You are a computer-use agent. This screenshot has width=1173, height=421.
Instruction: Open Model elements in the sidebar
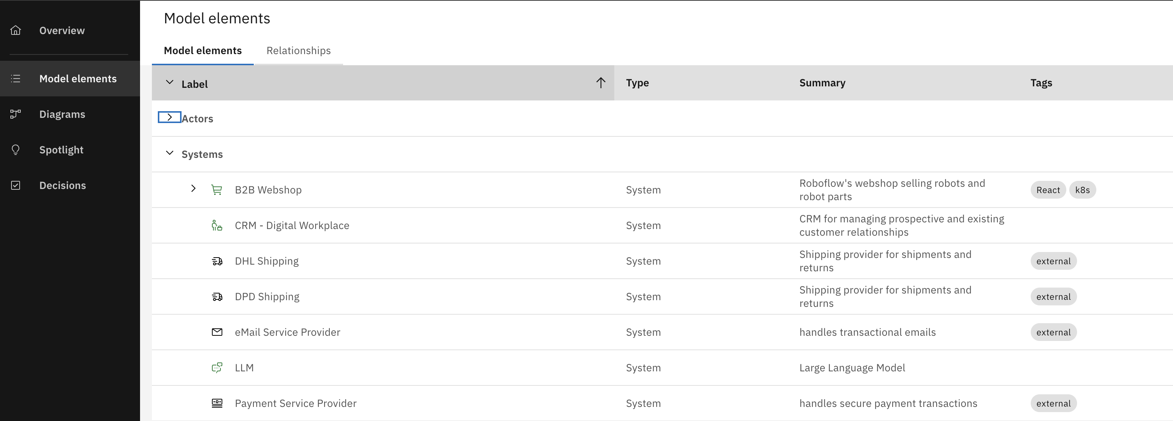pyautogui.click(x=78, y=79)
